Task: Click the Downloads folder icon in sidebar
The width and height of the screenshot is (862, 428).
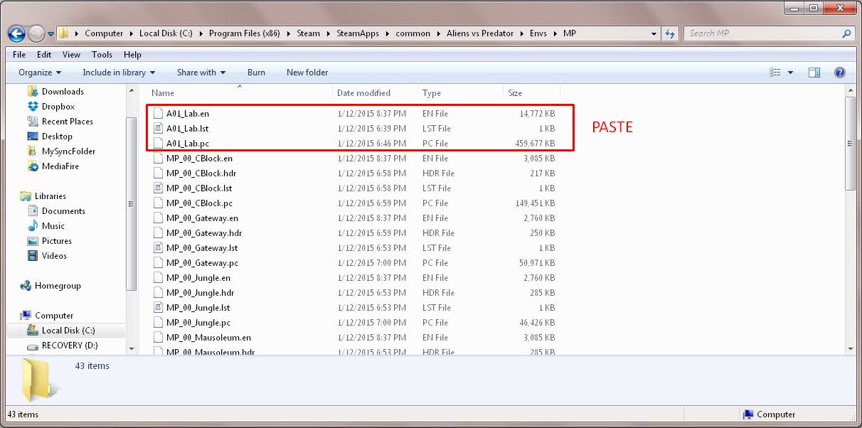Action: [x=32, y=92]
